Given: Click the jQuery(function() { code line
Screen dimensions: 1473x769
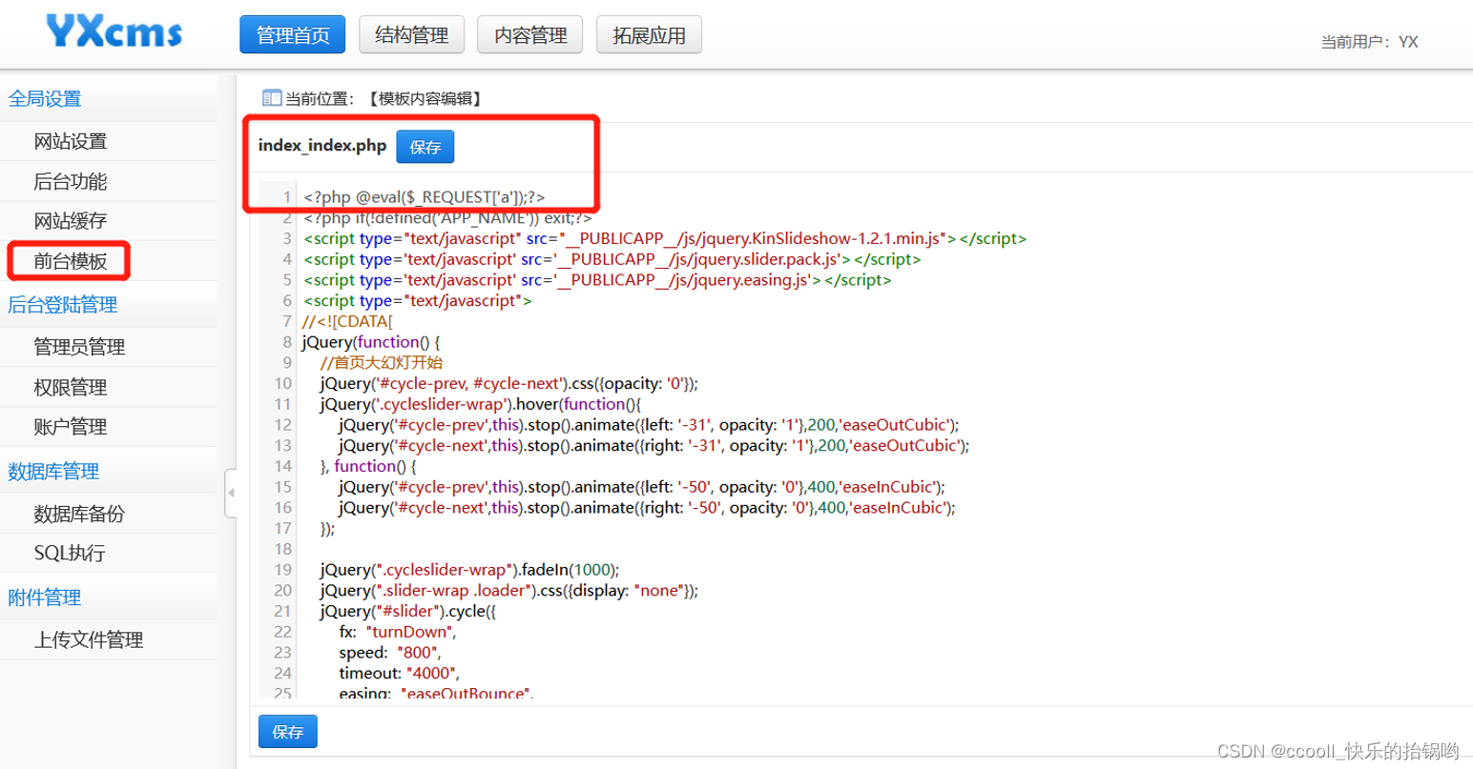Looking at the screenshot, I should [371, 342].
